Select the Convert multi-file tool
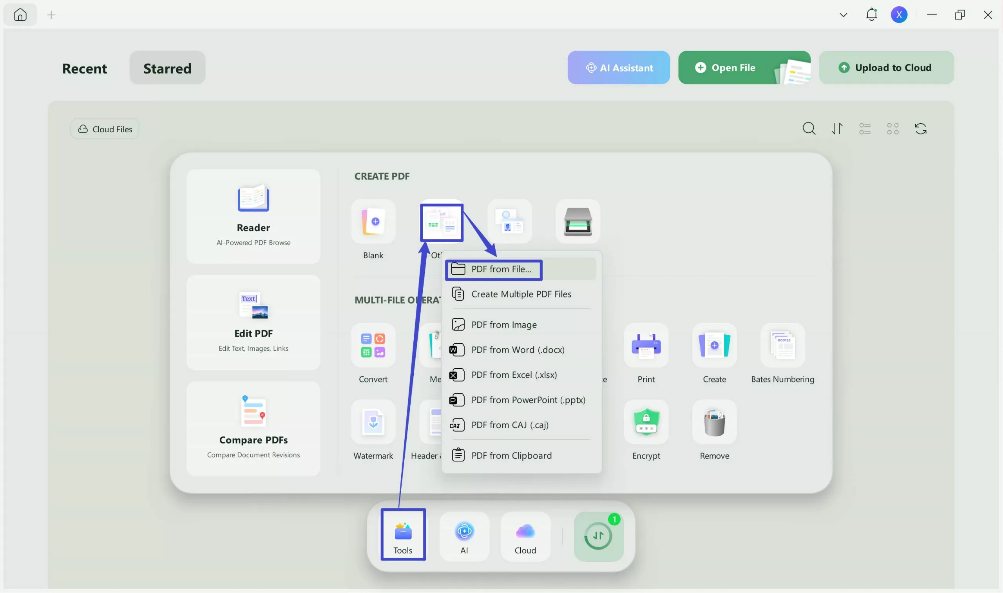Viewport: 1003px width, 593px height. click(373, 345)
